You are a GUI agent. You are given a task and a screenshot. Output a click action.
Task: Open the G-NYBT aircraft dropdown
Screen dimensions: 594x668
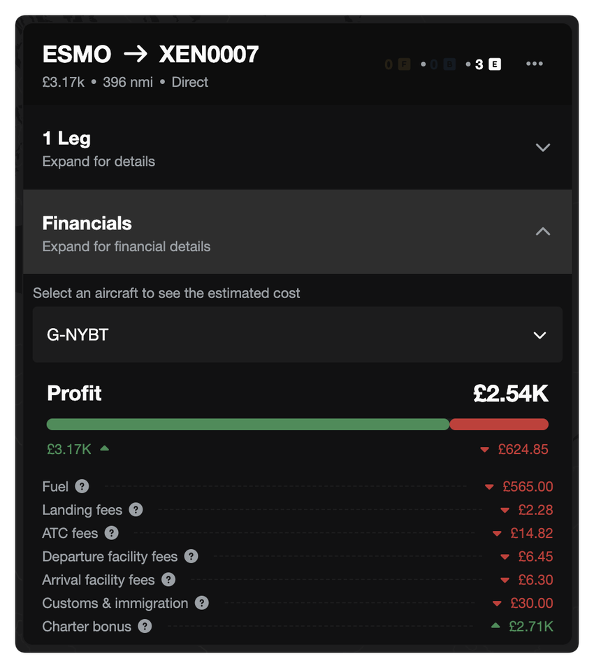[297, 335]
